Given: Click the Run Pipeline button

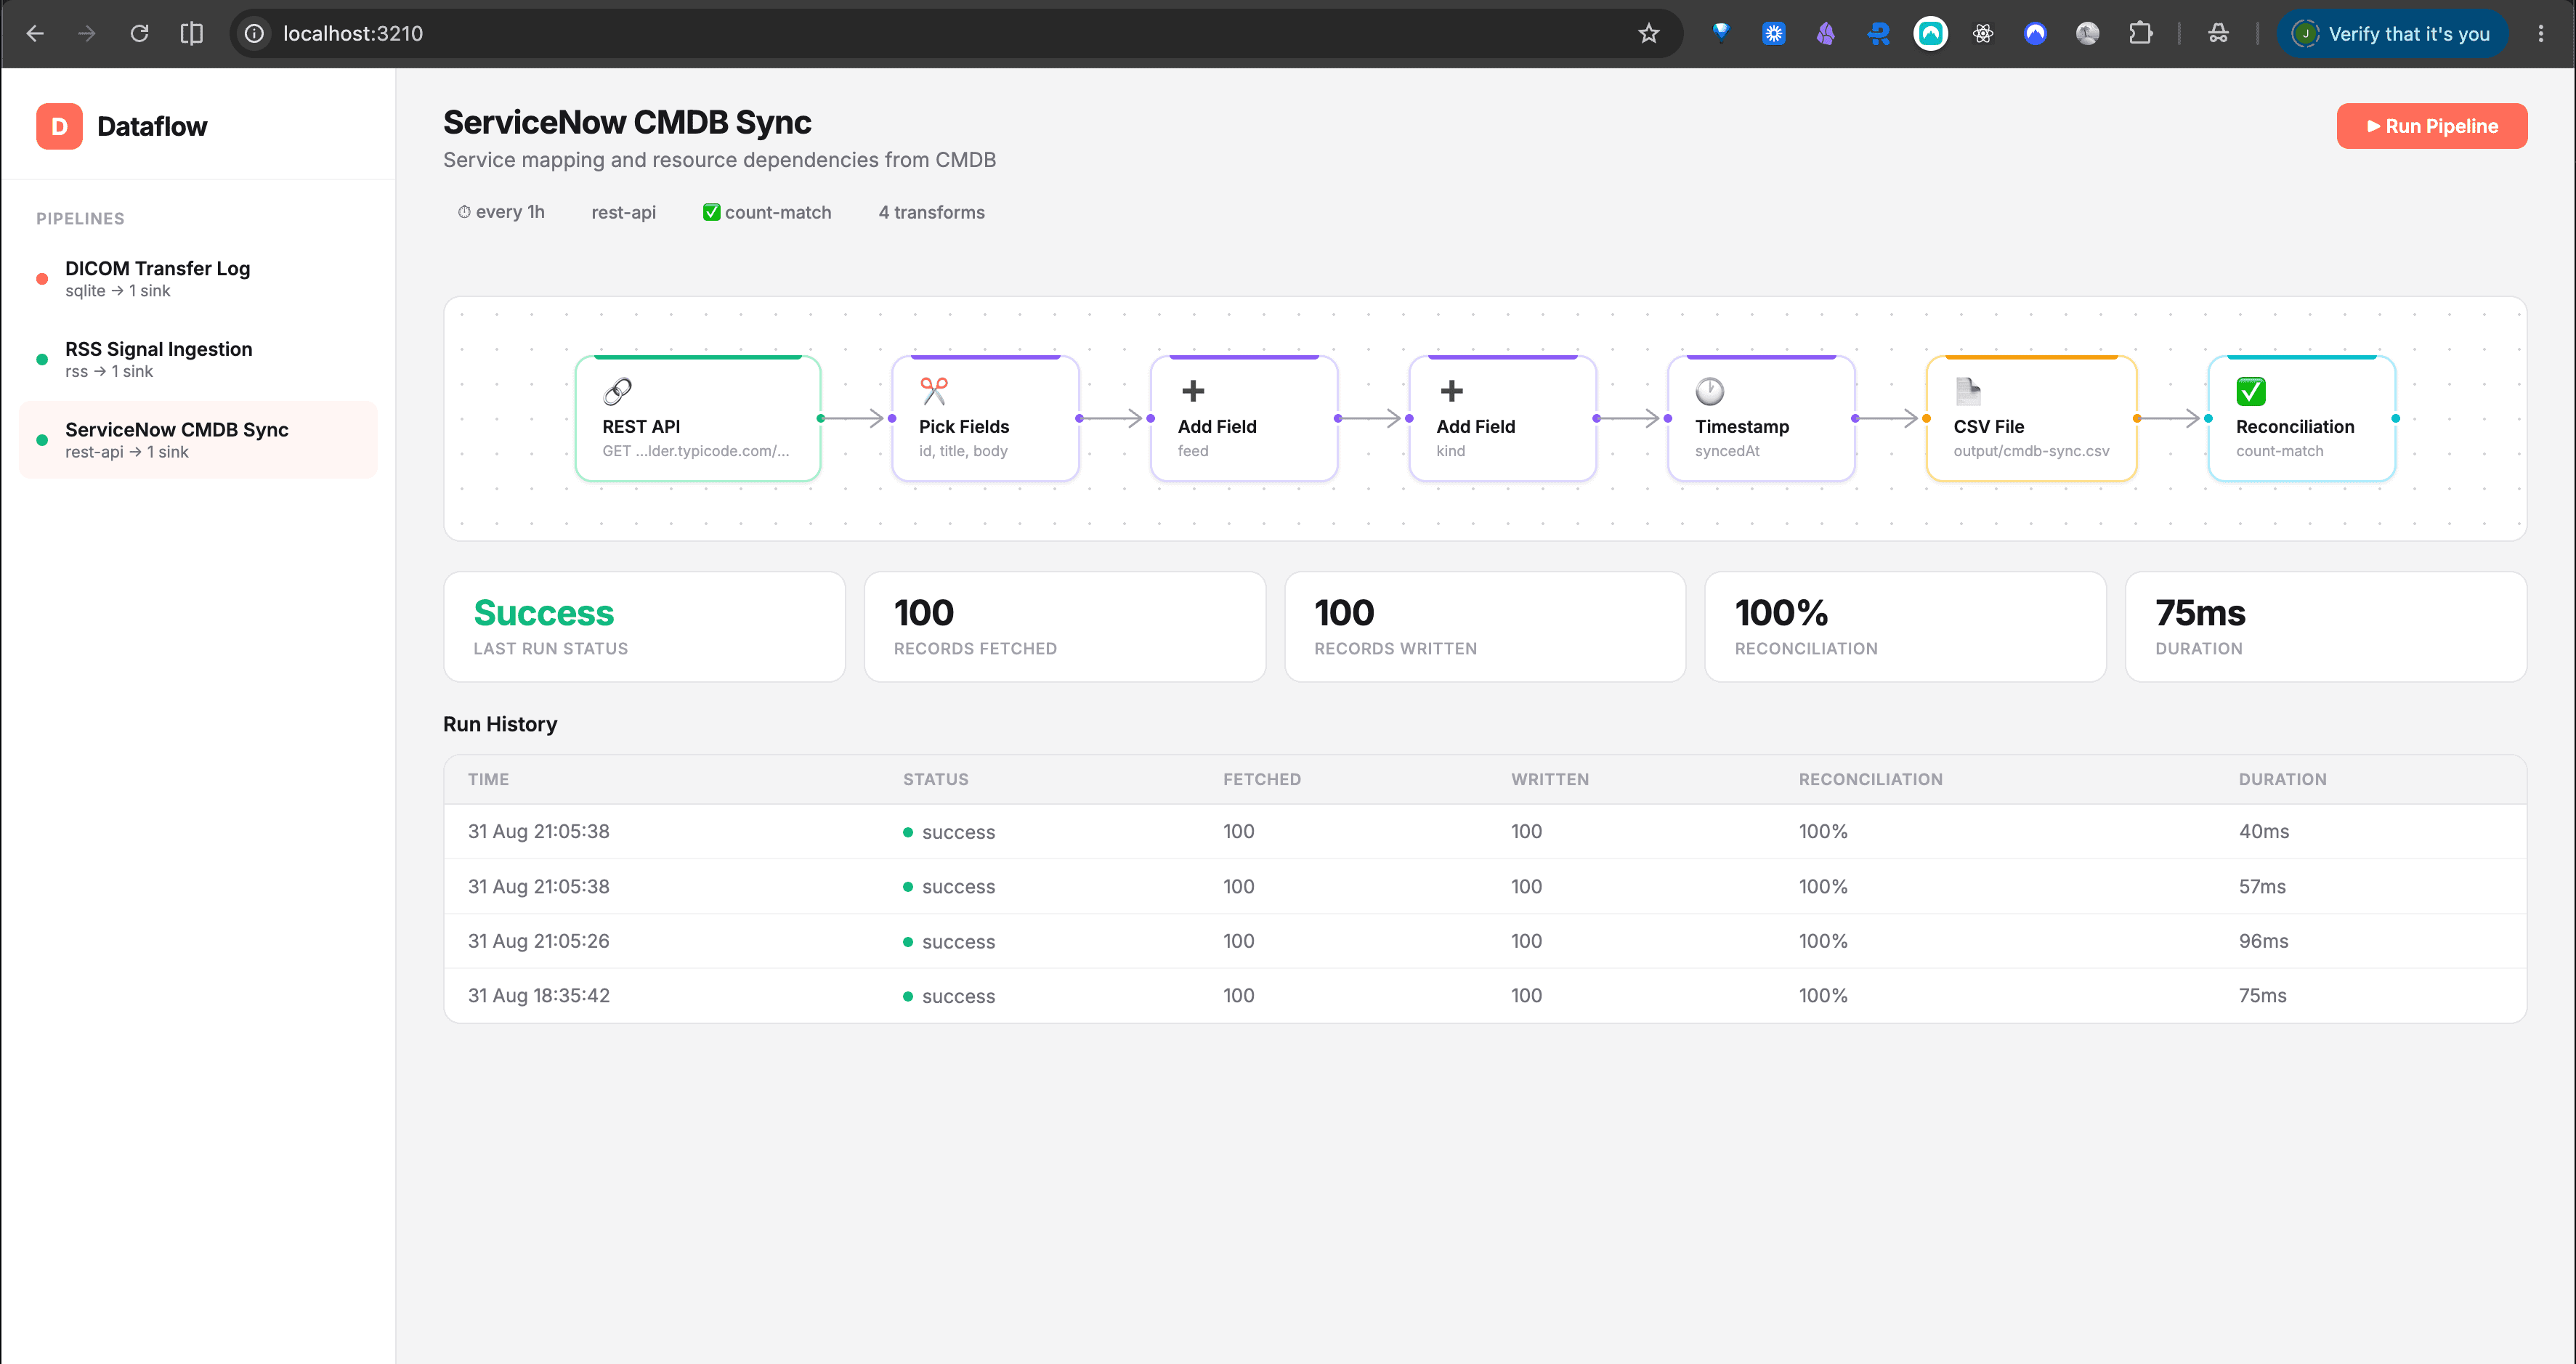Looking at the screenshot, I should pos(2431,126).
